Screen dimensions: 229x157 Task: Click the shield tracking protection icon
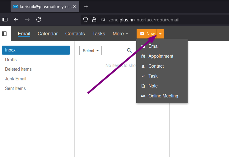tap(86, 20)
